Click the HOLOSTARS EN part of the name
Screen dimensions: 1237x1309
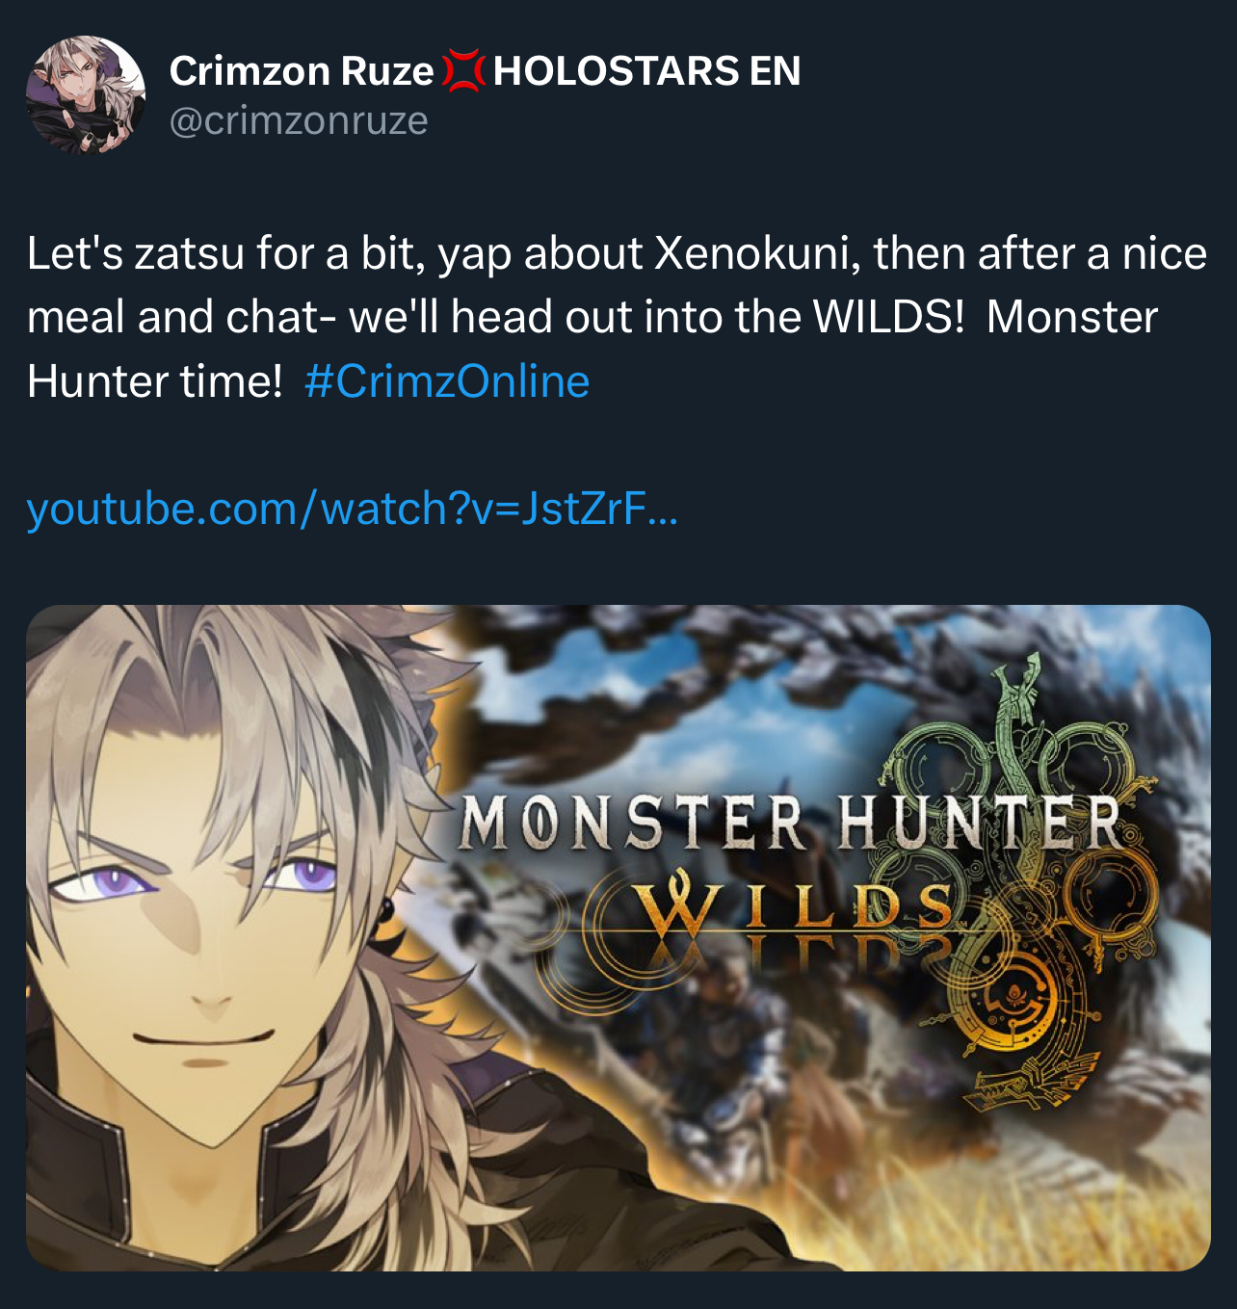coord(646,71)
